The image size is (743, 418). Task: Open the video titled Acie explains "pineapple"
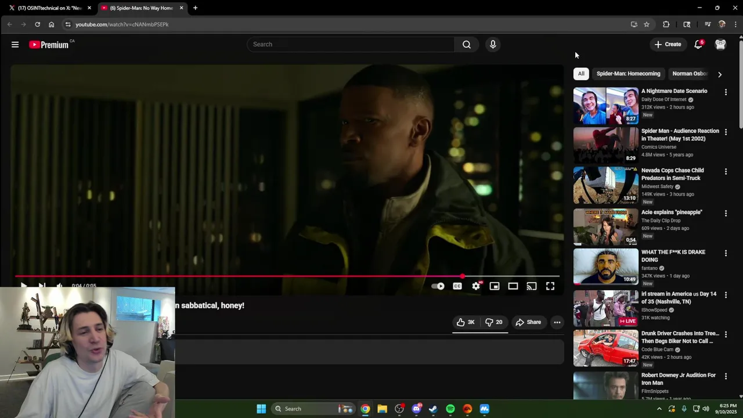[x=672, y=212]
